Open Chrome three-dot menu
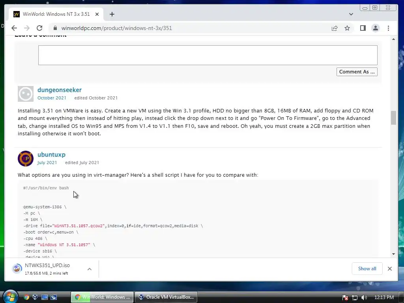 click(x=388, y=28)
